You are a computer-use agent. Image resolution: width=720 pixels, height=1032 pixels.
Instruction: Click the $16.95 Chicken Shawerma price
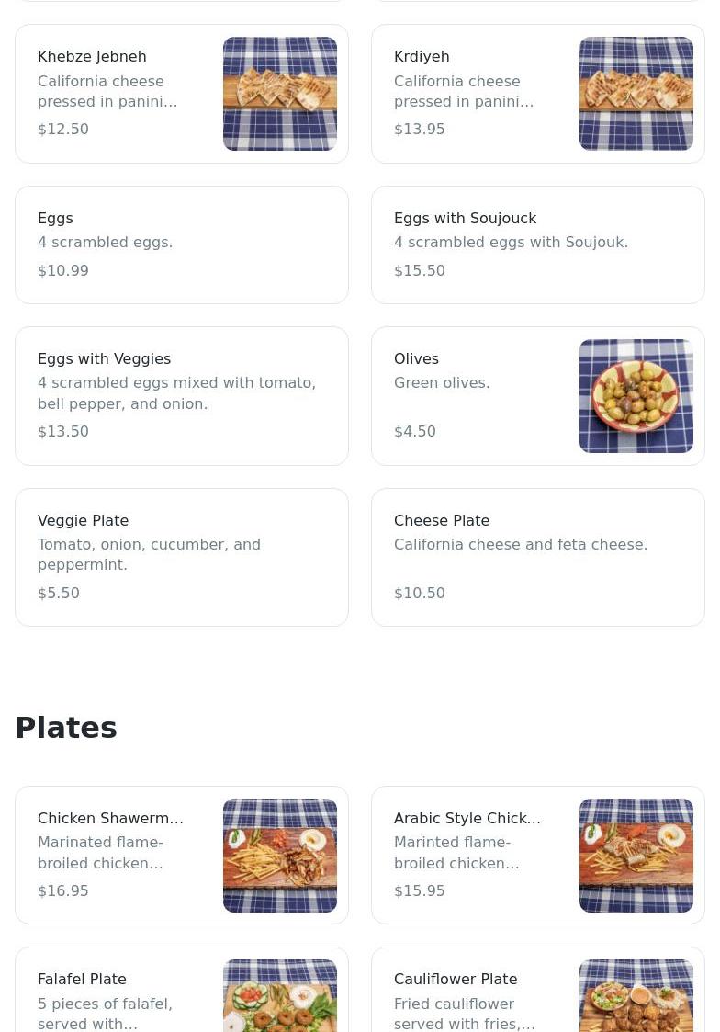pos(63,890)
